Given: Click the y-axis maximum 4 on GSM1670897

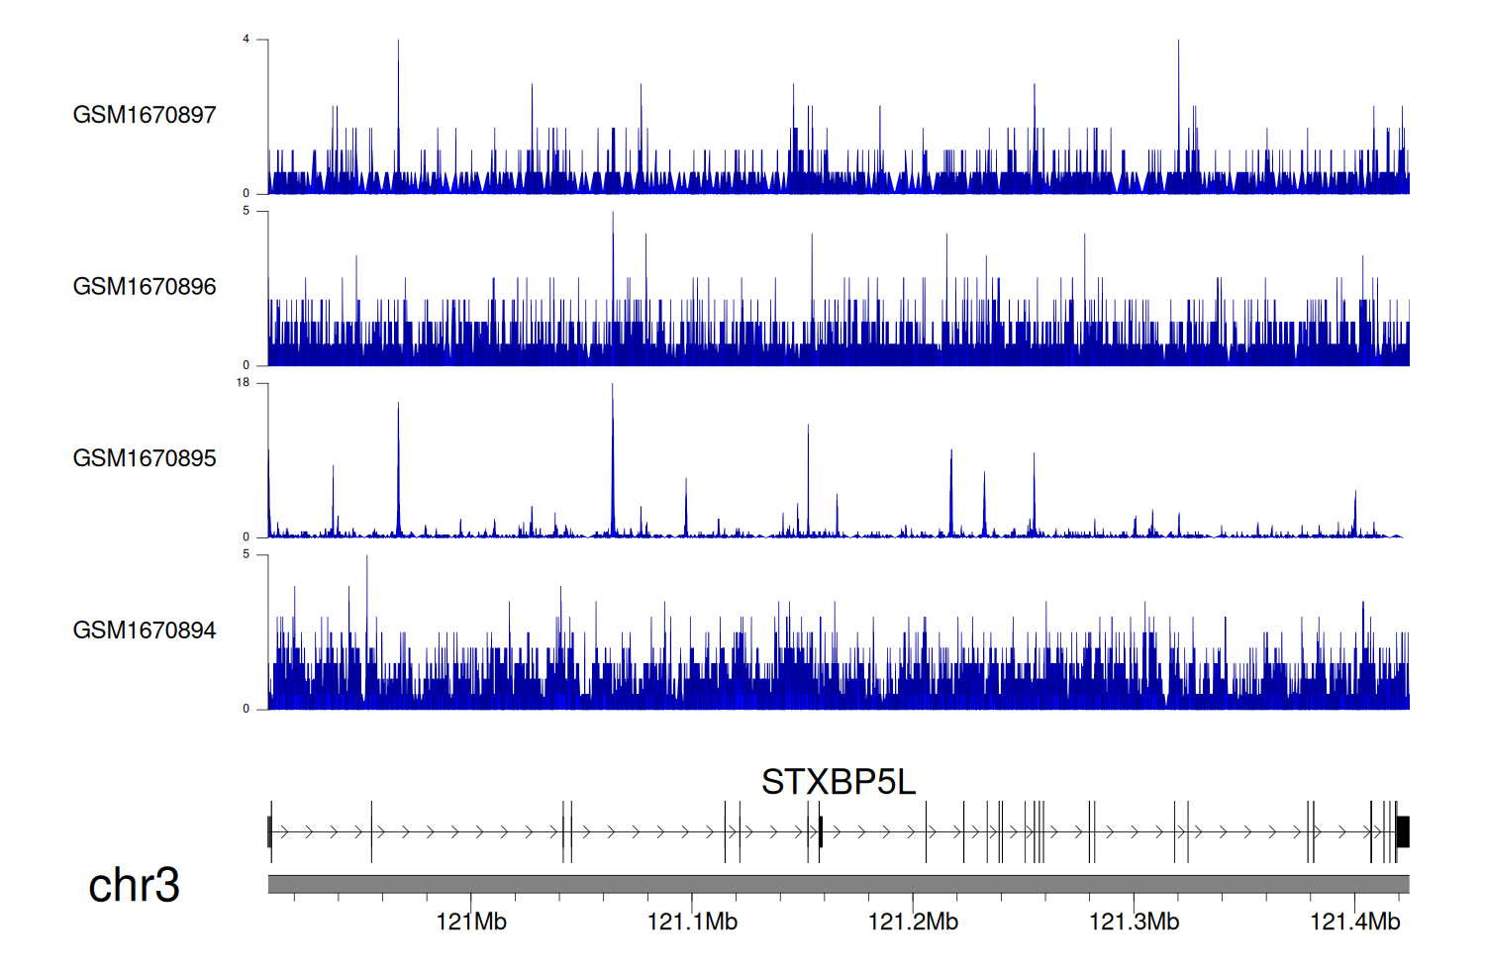Looking at the screenshot, I should coord(246,40).
